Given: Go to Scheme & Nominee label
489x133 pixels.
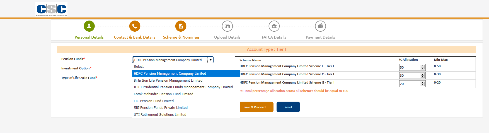Looking at the screenshot, I should (x=181, y=37).
